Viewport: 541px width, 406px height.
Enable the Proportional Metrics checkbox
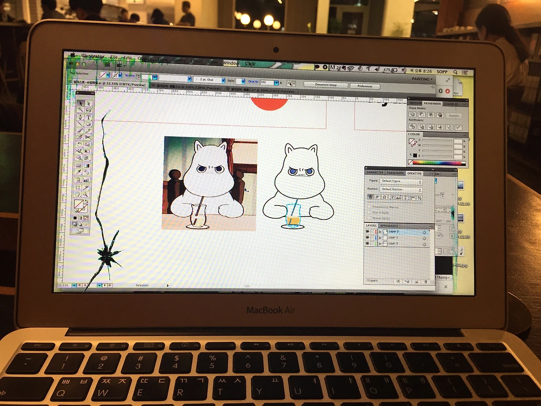click(x=369, y=207)
